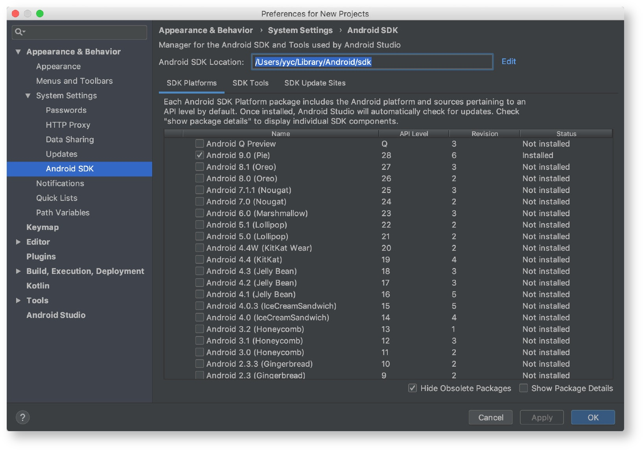Check the Android 3.2 (Honeycomb) checkbox

200,329
